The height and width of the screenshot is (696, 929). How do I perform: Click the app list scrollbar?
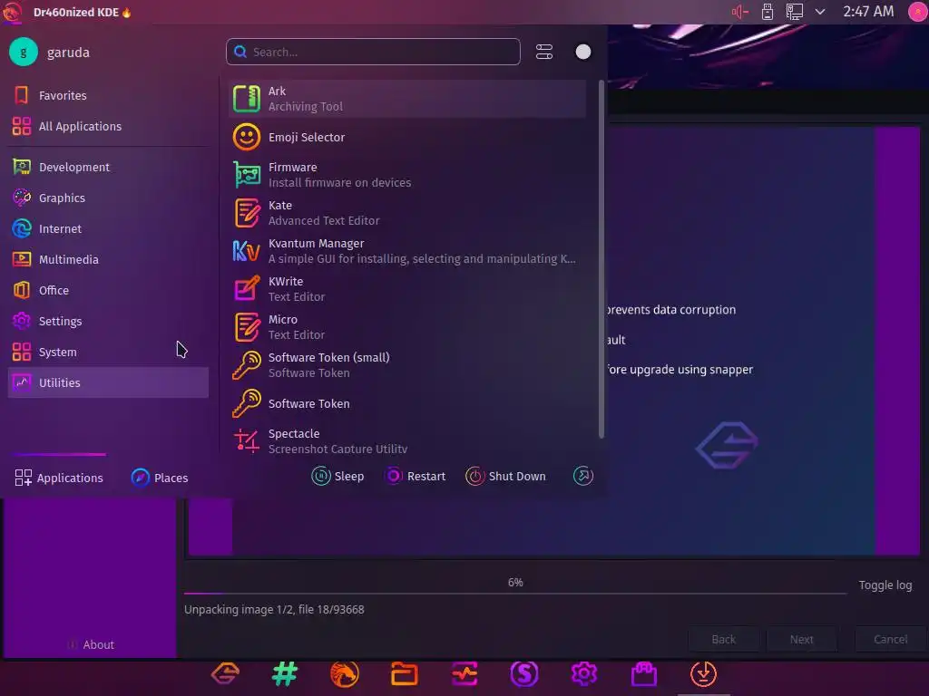tap(601, 259)
